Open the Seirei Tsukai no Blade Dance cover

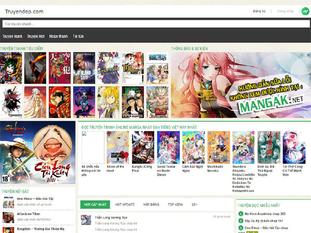(168, 148)
